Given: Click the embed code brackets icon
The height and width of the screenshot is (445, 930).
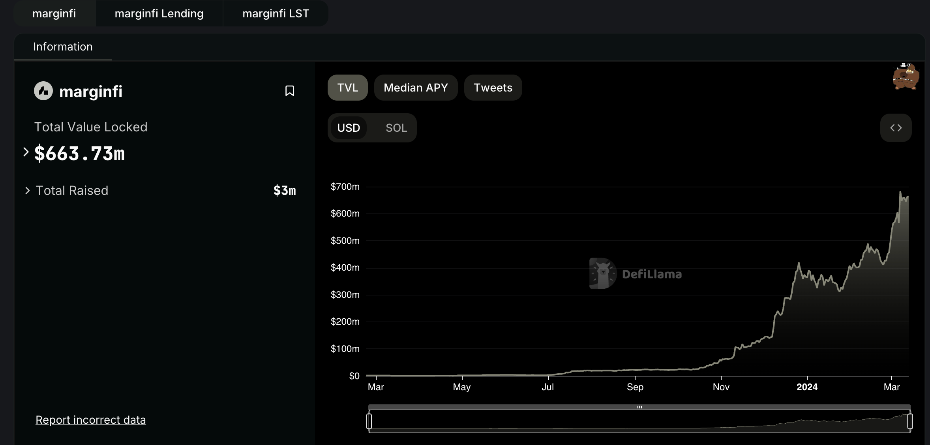Looking at the screenshot, I should [x=896, y=128].
